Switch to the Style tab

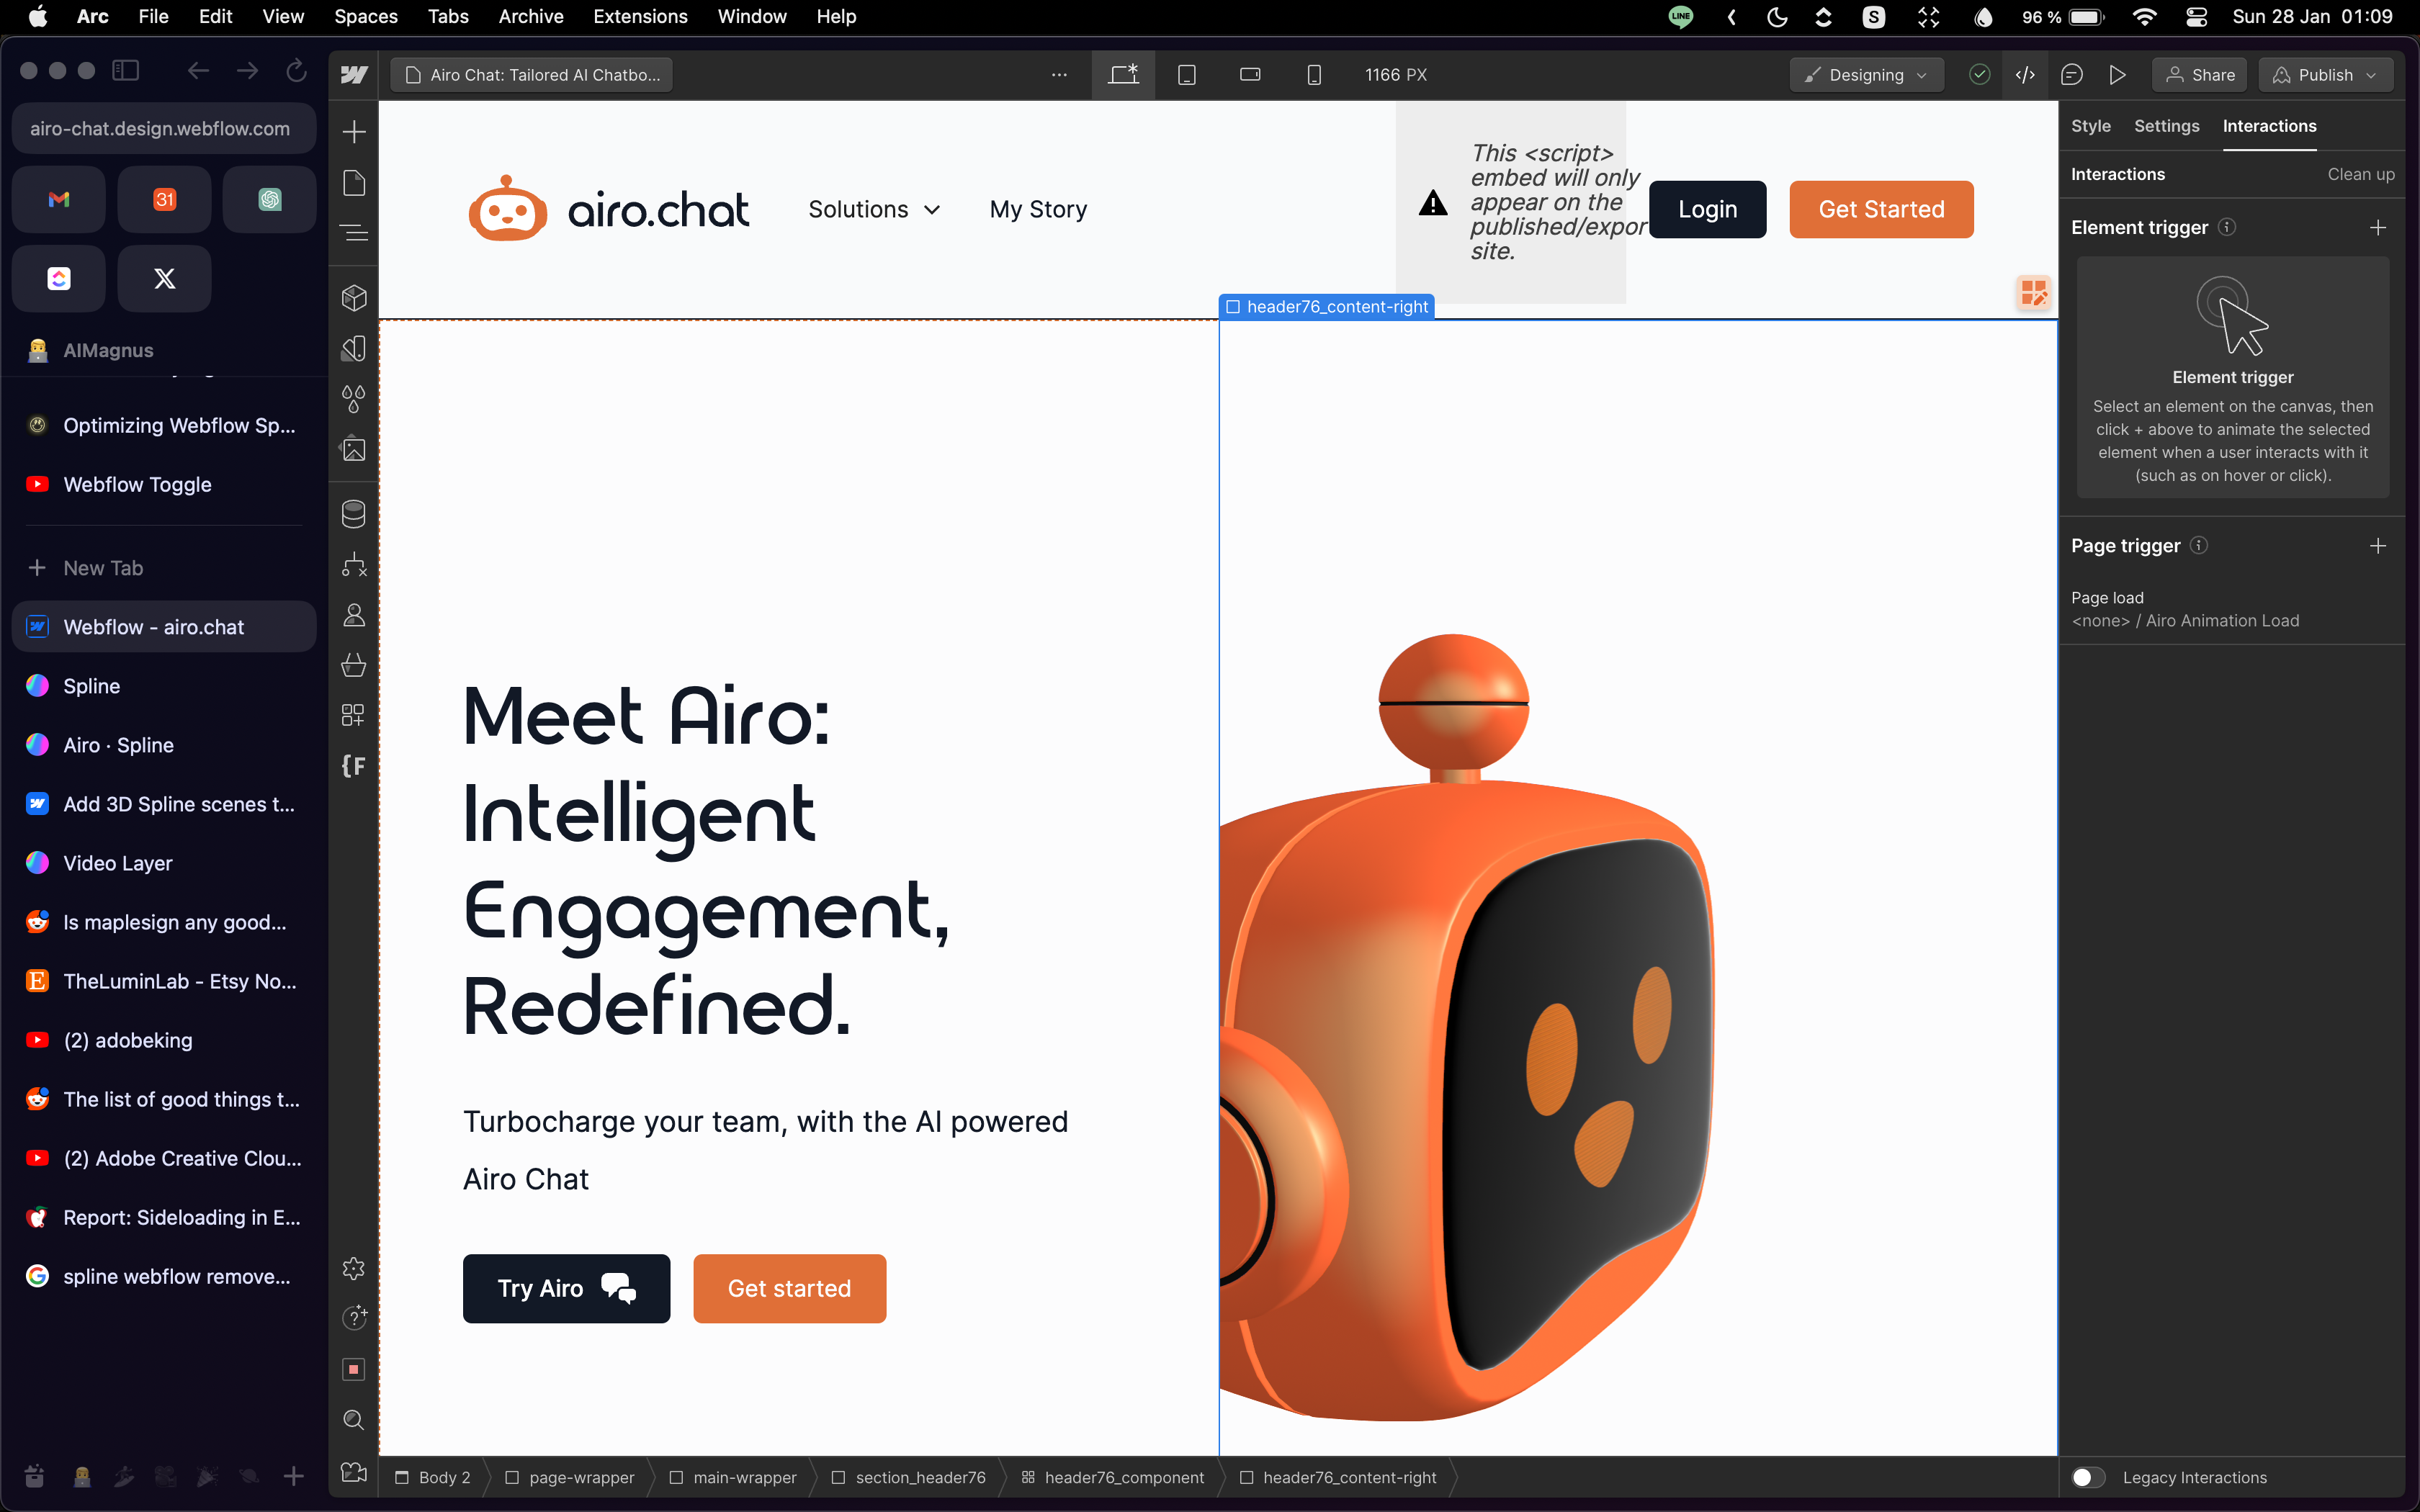click(2090, 126)
